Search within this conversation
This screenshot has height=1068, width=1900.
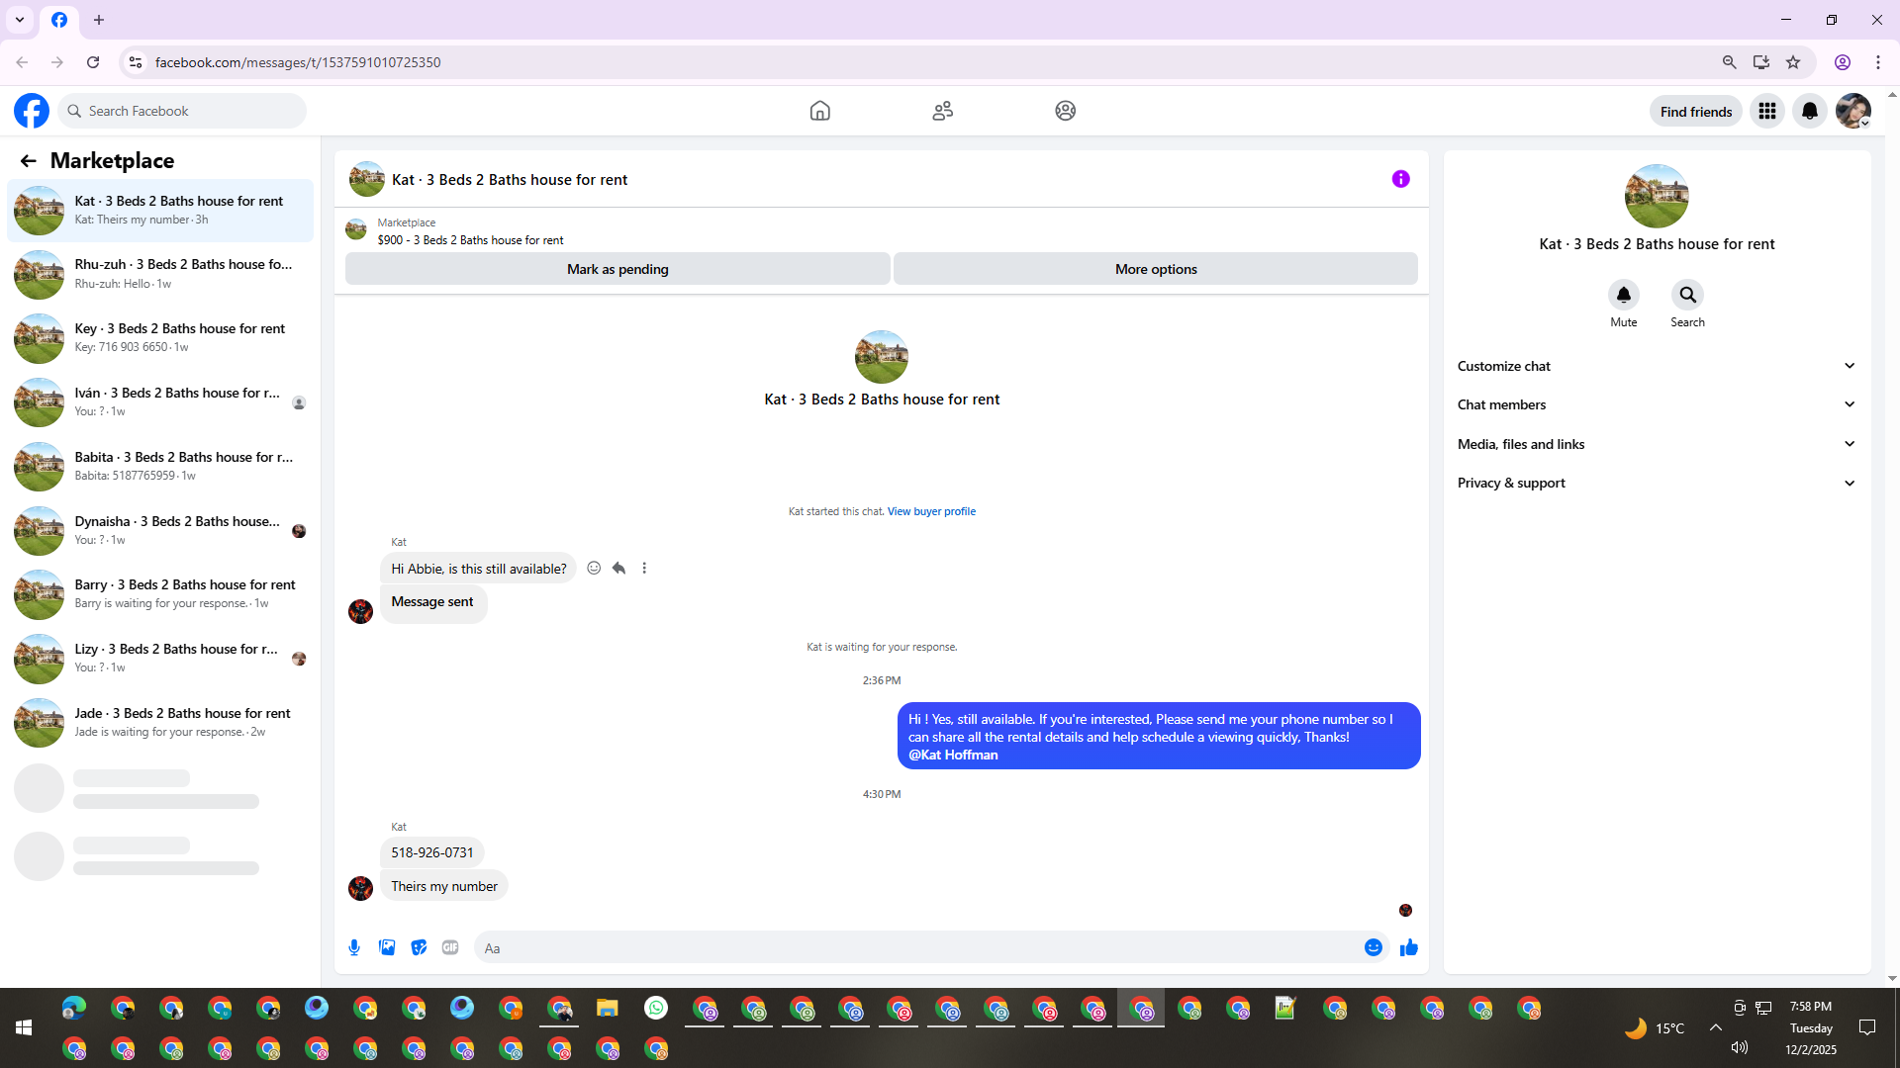tap(1687, 295)
